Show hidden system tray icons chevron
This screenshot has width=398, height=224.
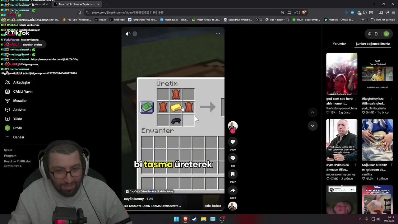[x=360, y=219]
